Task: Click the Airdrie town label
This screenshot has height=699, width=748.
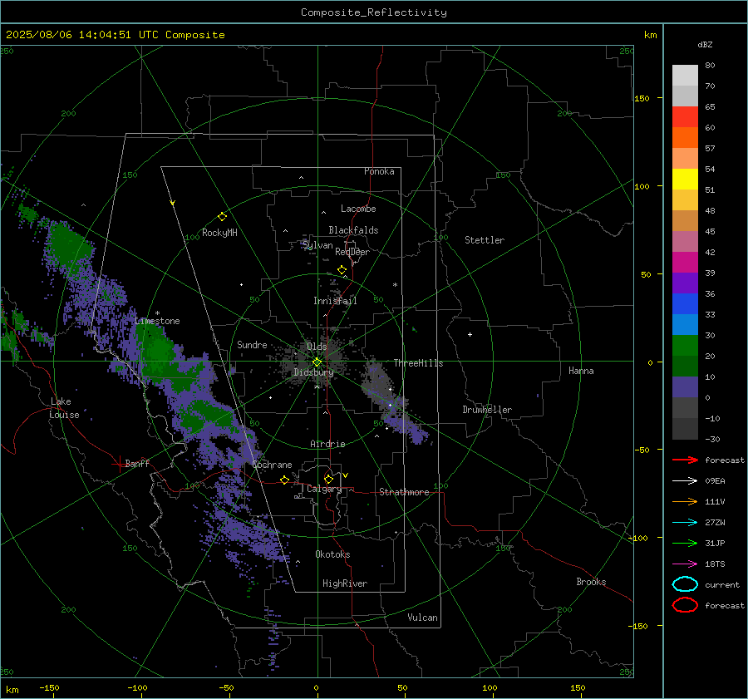Action: pyautogui.click(x=327, y=444)
